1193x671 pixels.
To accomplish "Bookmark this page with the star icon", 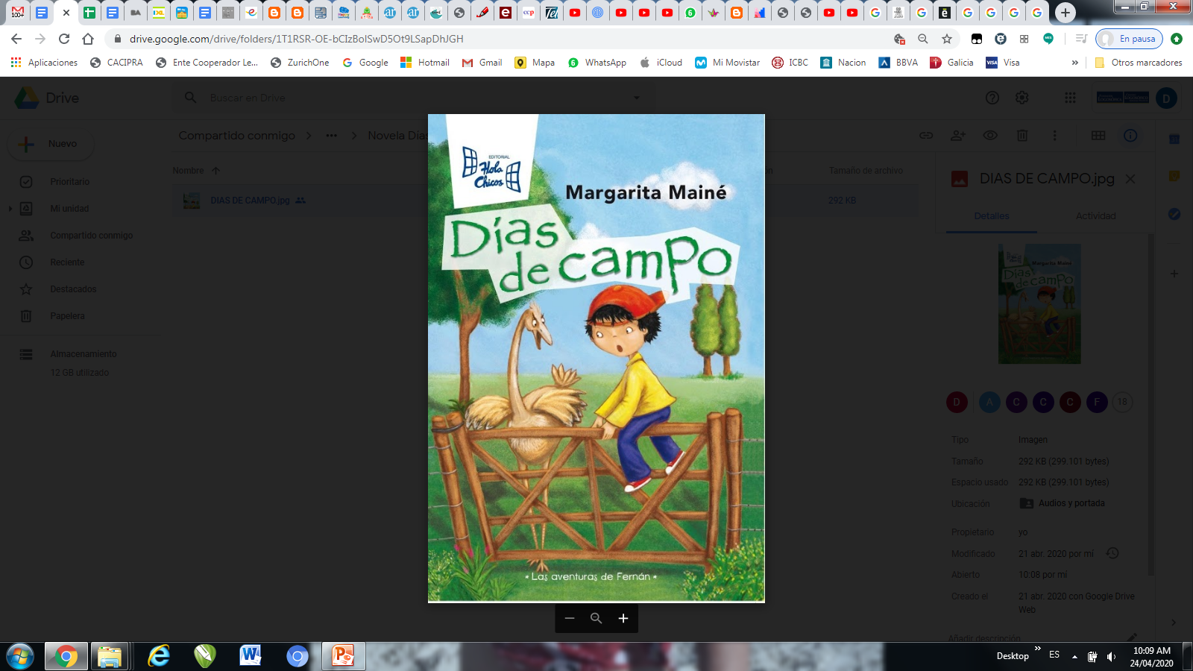I will [947, 39].
